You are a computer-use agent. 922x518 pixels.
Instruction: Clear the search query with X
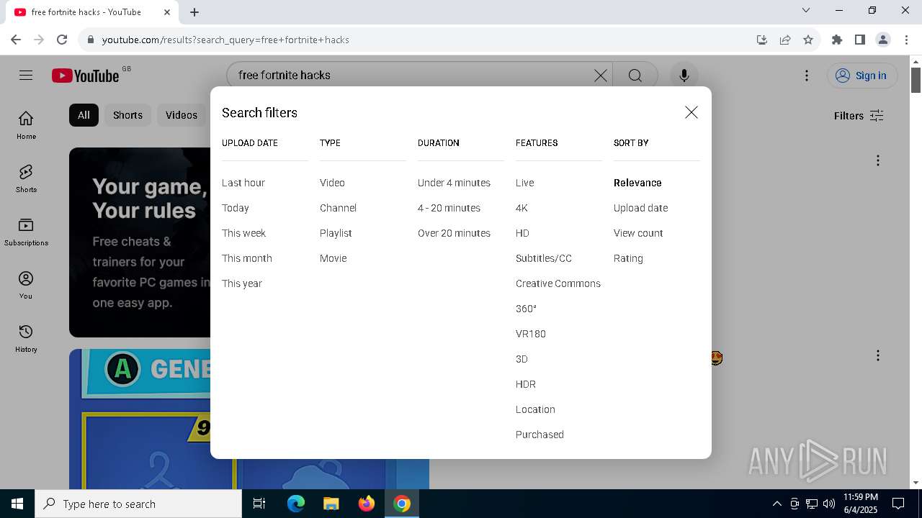[600, 76]
